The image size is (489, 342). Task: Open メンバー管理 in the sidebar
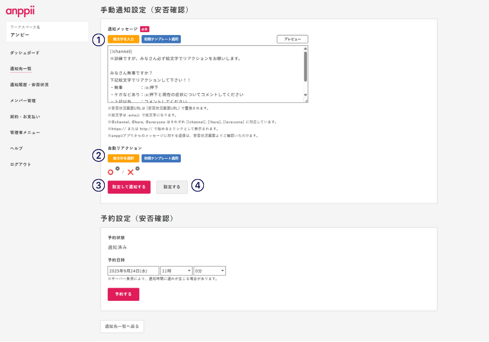click(x=23, y=101)
